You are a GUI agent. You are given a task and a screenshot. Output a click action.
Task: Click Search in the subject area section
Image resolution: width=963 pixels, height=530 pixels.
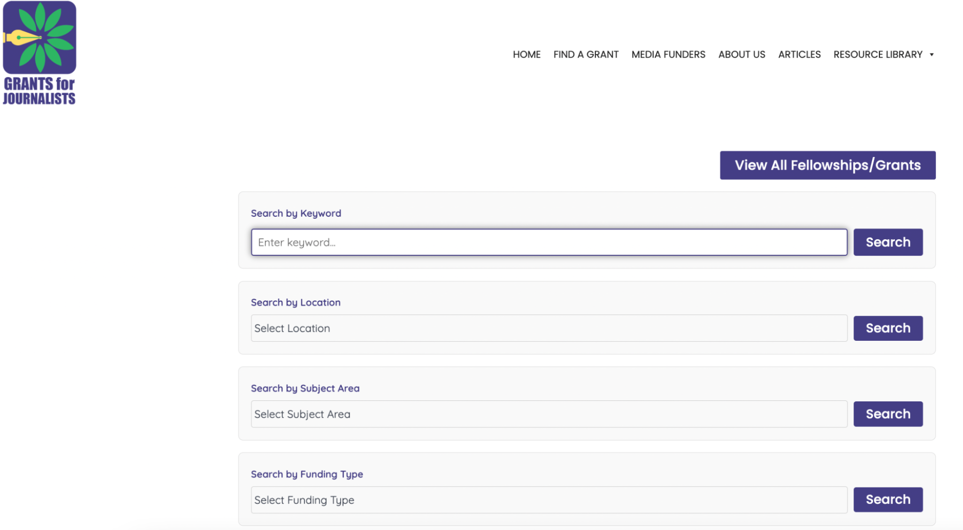(x=888, y=414)
